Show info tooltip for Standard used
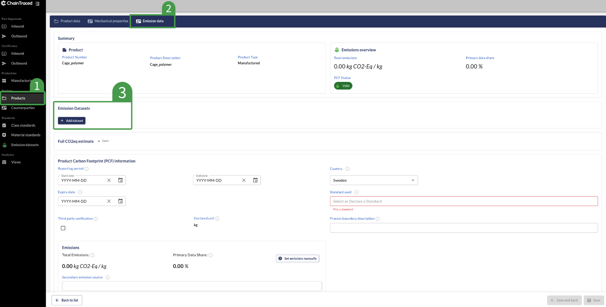This screenshot has height=307, width=606. (x=356, y=192)
